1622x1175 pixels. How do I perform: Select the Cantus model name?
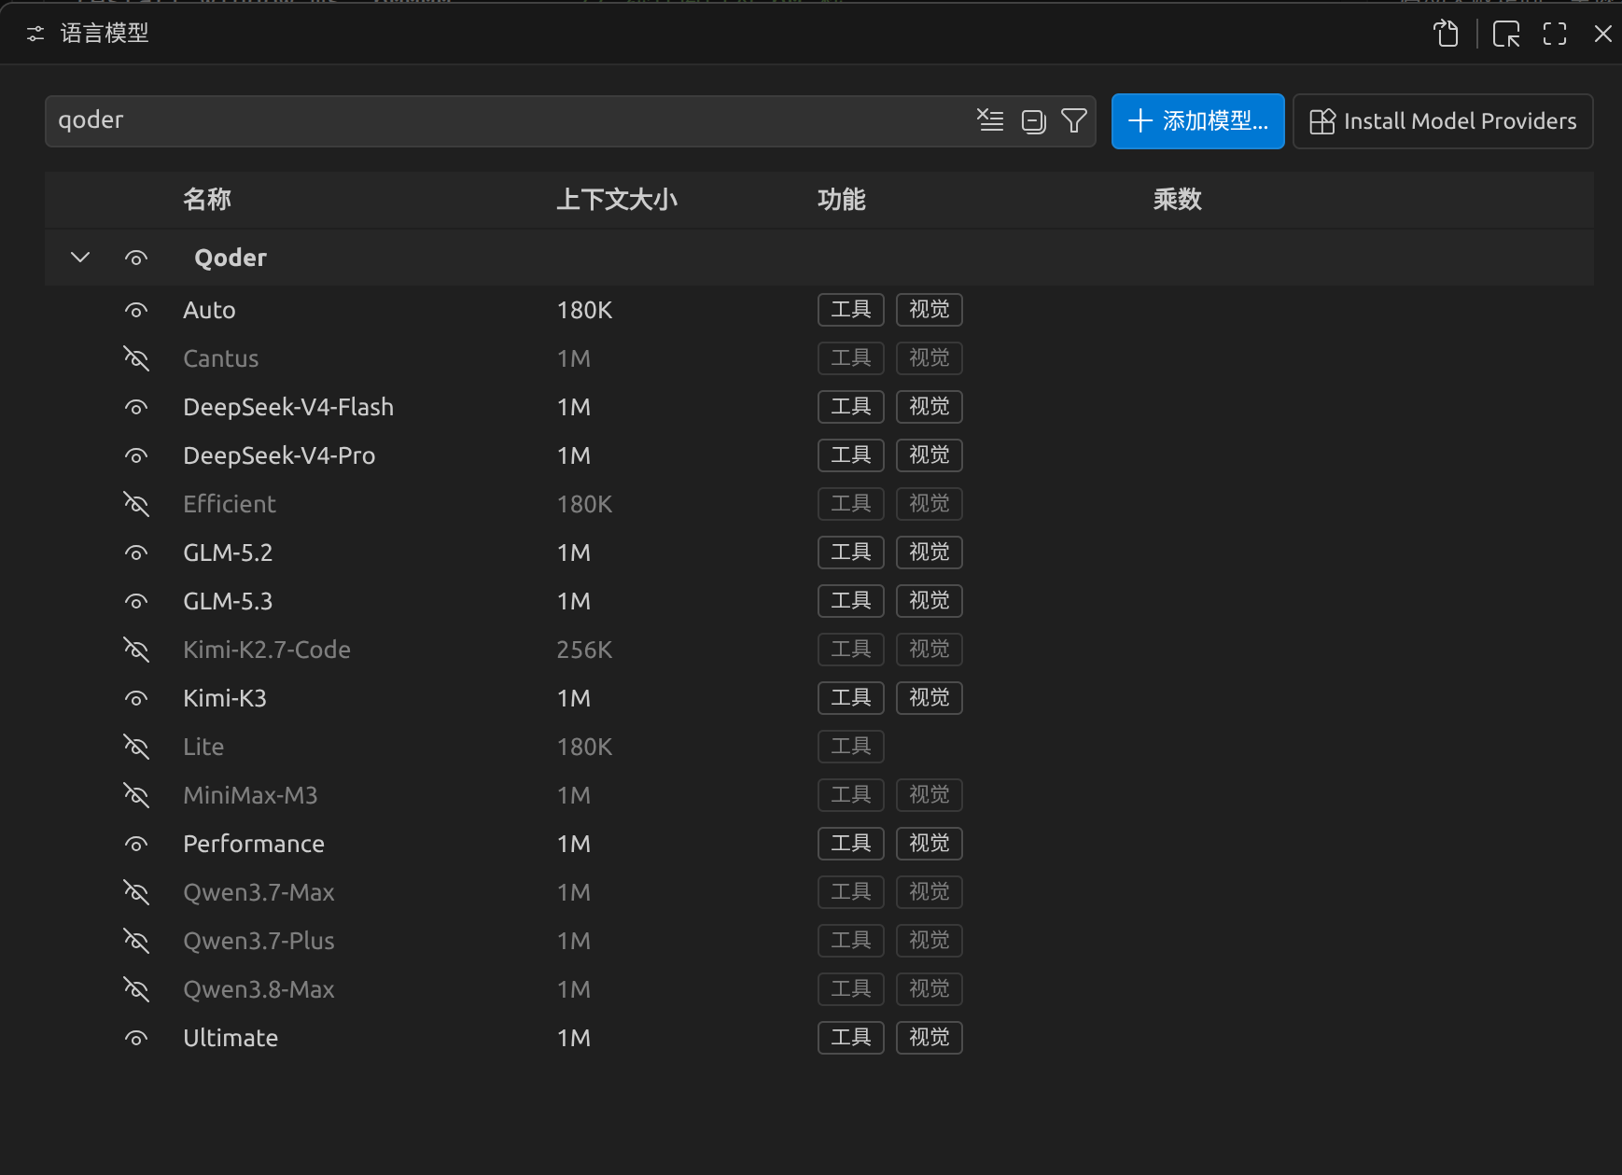tap(220, 359)
